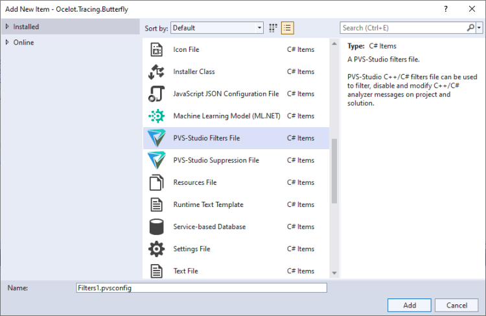Click the Service-based Database icon

[x=156, y=227]
